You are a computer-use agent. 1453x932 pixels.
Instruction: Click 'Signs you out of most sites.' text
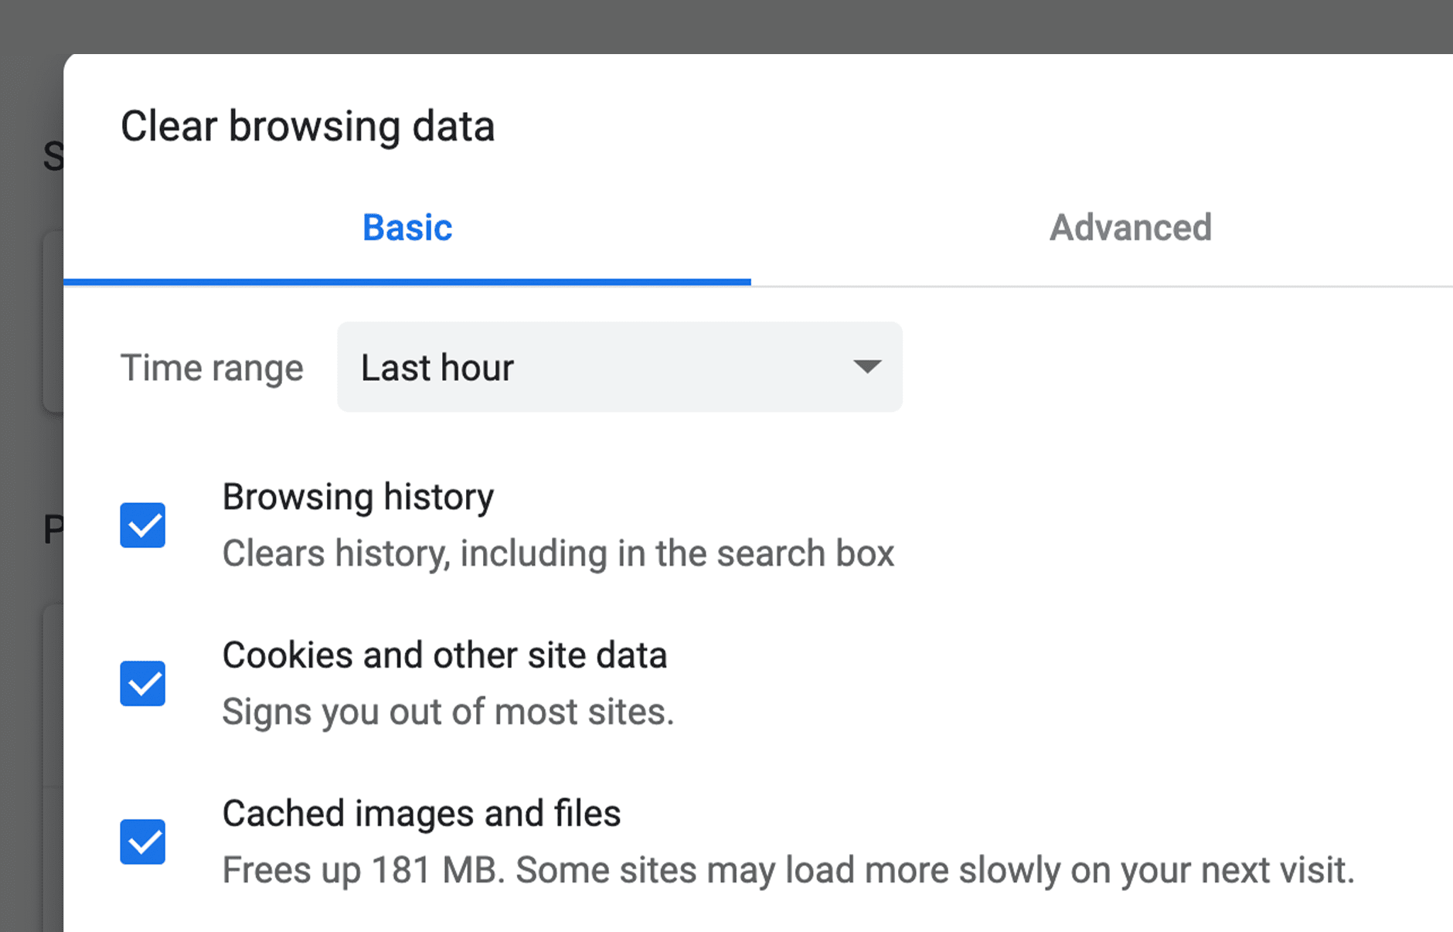point(448,712)
